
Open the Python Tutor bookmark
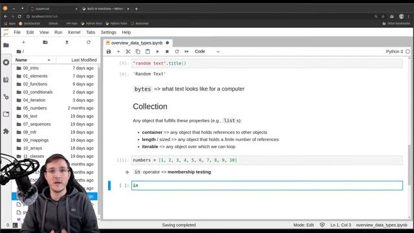[116, 23]
